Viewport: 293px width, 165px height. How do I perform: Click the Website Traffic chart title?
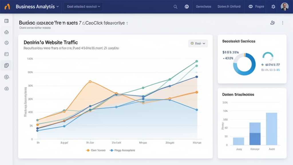coord(51,42)
